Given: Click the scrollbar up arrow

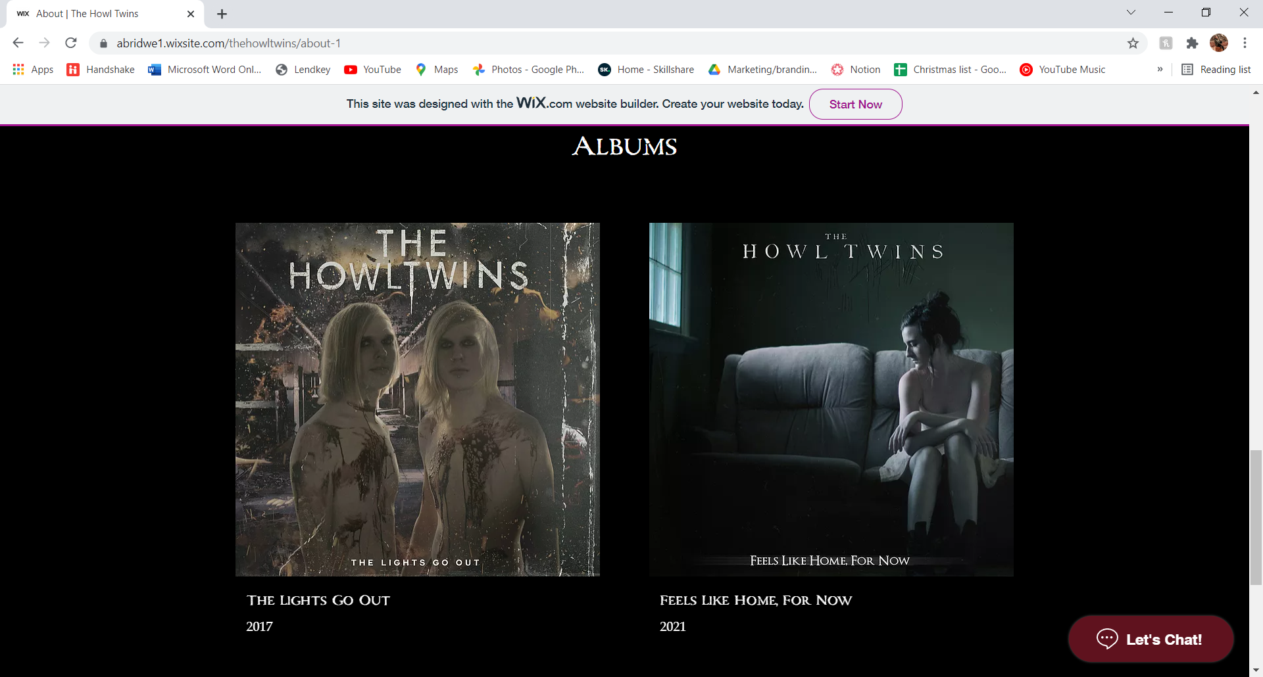Looking at the screenshot, I should click(1256, 93).
